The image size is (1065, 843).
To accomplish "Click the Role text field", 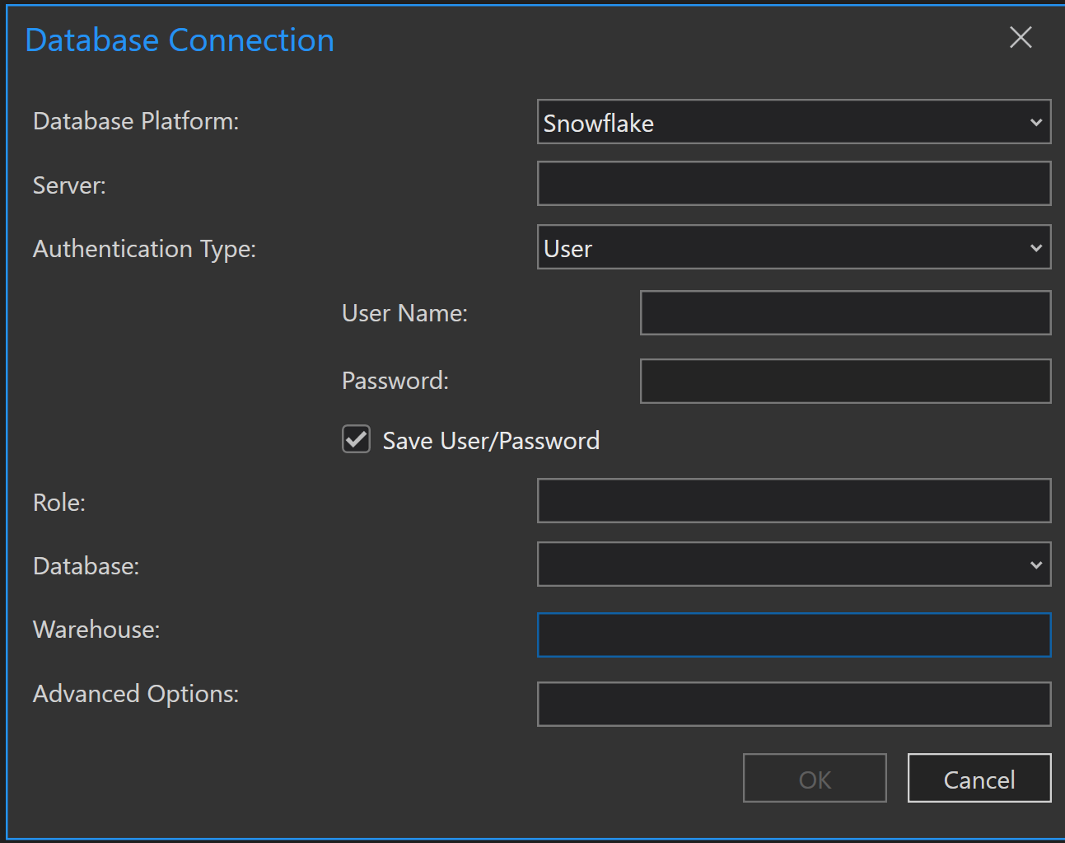I will click(793, 500).
